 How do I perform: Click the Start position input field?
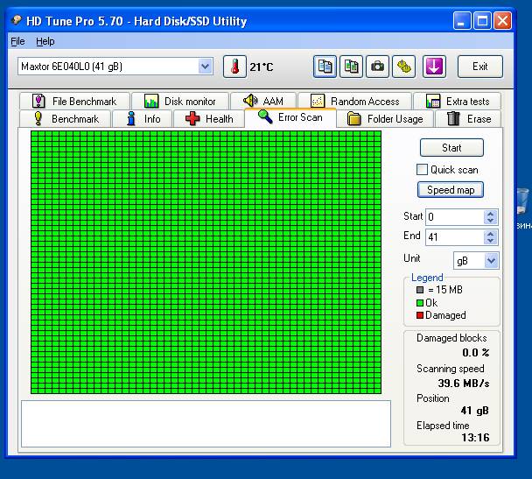[x=455, y=217]
